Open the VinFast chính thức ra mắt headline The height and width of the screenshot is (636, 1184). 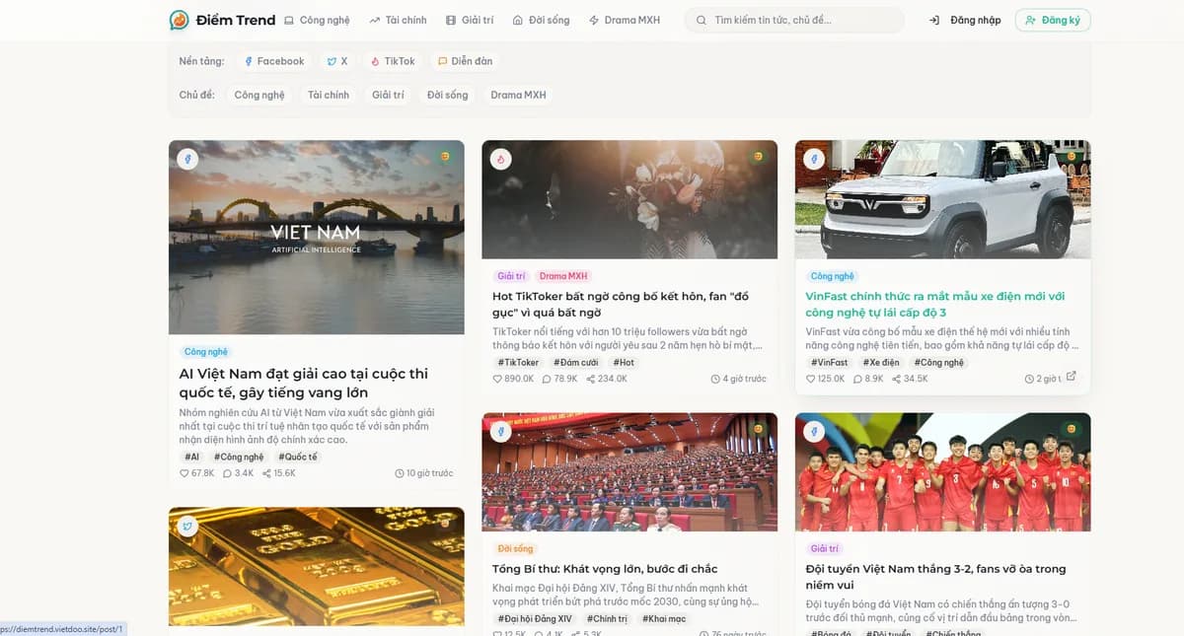[935, 304]
